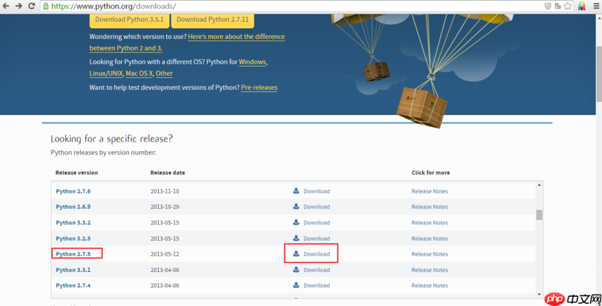This screenshot has height=306, width=602.
Task: Open Python 2.6.9 release page
Action: tap(73, 207)
